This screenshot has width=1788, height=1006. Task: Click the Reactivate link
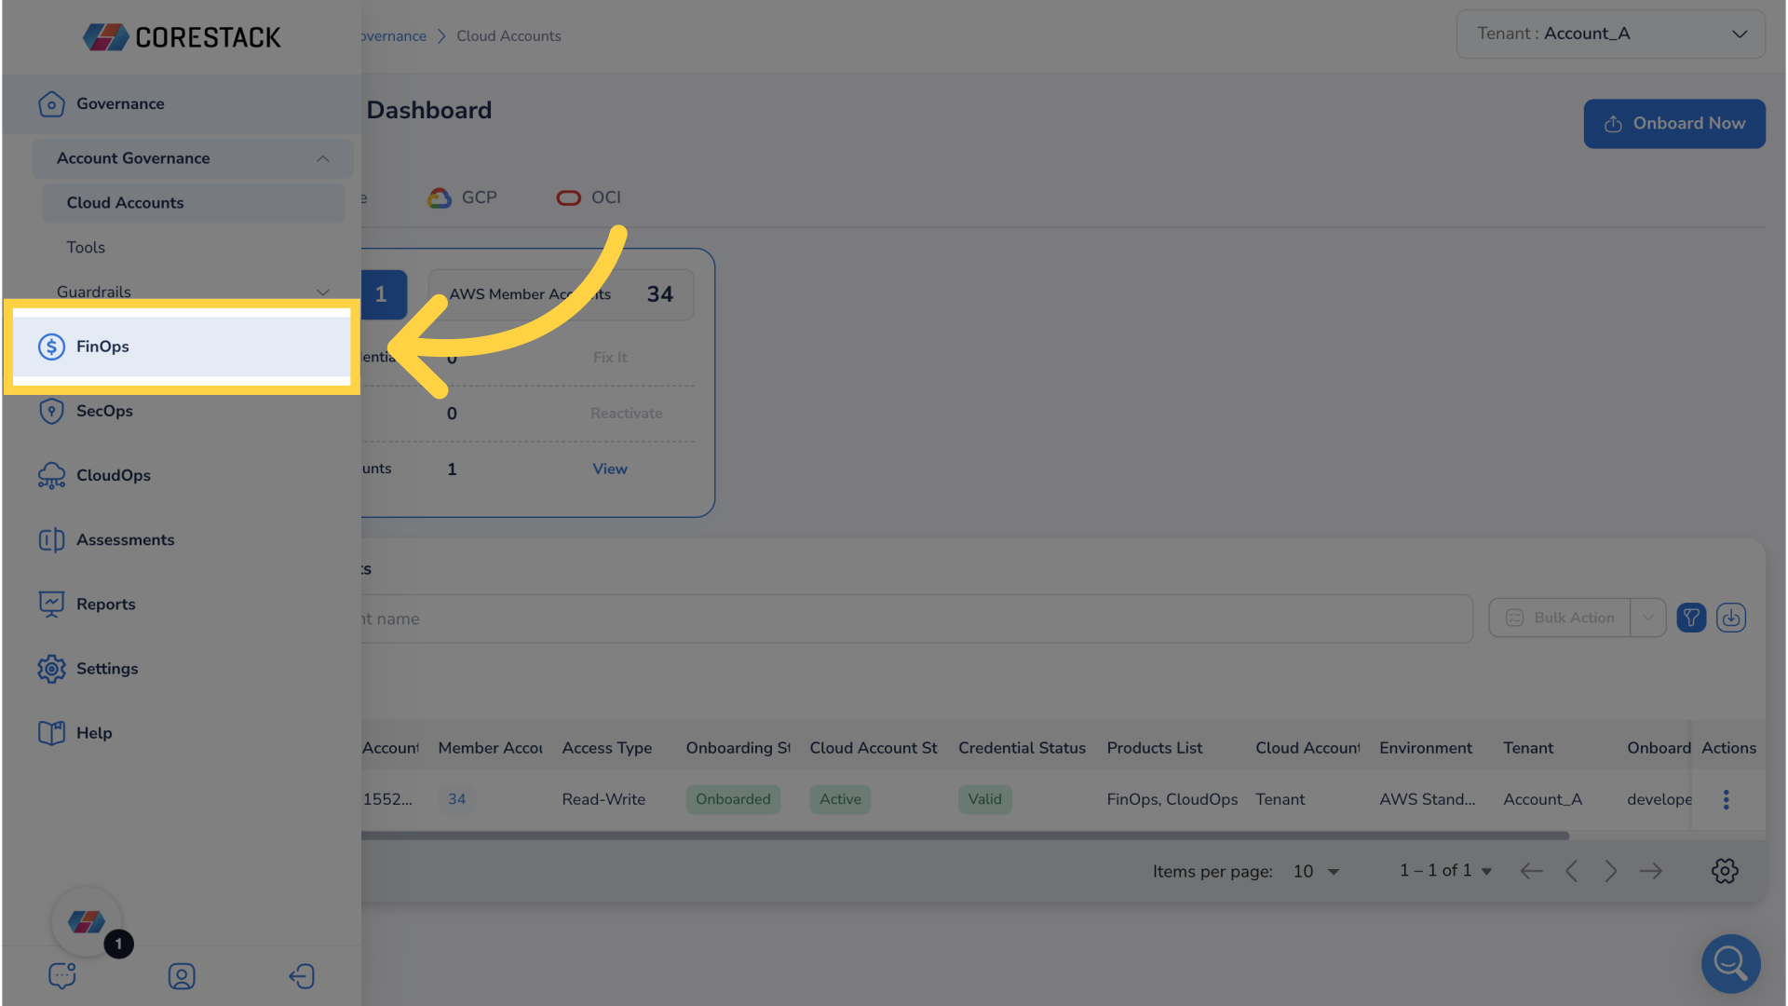pyautogui.click(x=626, y=413)
